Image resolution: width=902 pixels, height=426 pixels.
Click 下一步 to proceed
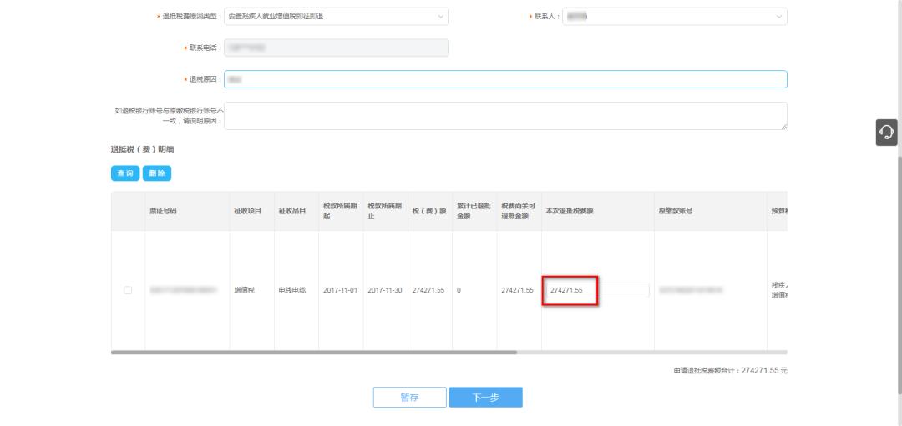click(485, 398)
